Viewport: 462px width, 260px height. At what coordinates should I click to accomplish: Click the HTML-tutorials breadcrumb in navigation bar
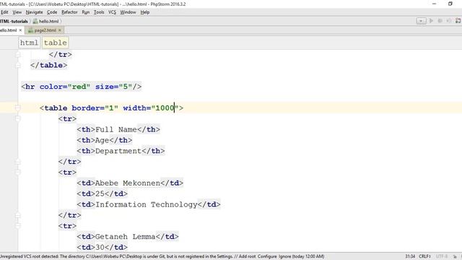click(14, 21)
